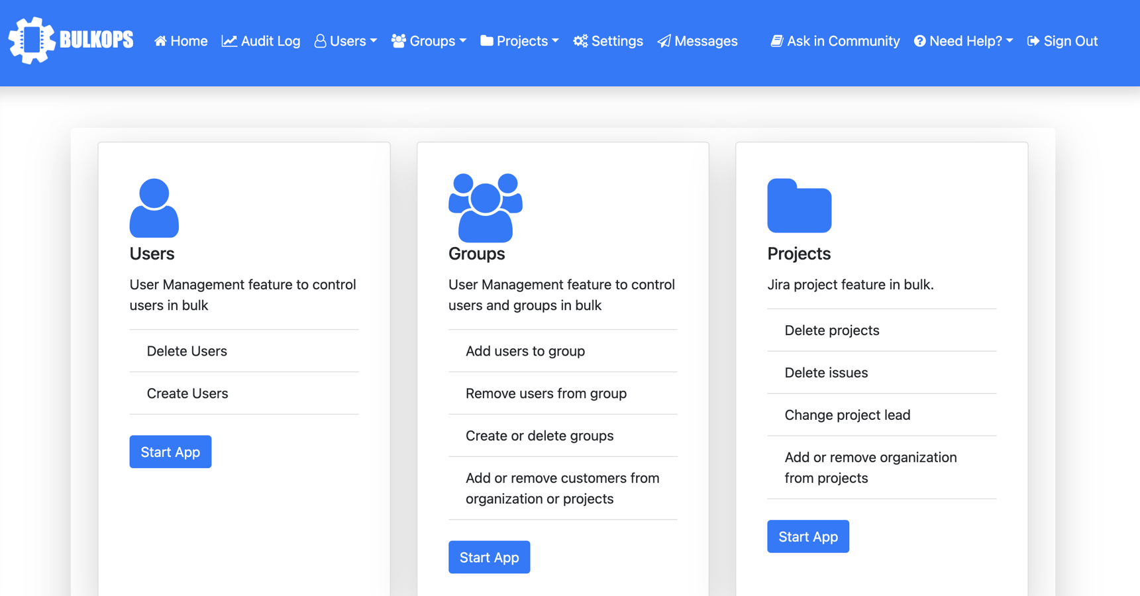The image size is (1140, 596).
Task: Click the Messages paper plane icon
Action: coord(664,41)
